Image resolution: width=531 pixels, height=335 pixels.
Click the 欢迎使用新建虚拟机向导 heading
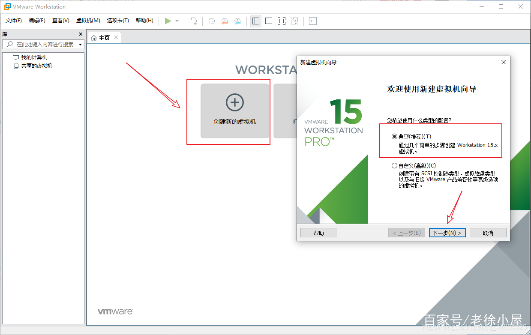pyautogui.click(x=432, y=89)
